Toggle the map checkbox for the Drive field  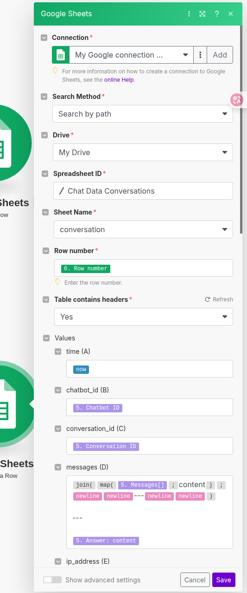click(x=44, y=135)
